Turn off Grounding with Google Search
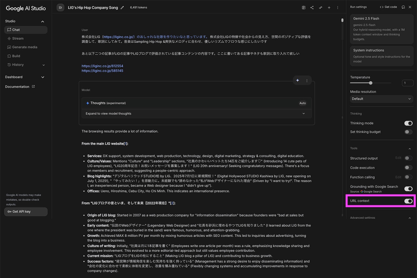The width and height of the screenshot is (417, 278). pyautogui.click(x=408, y=189)
